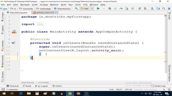Open the Structure tool window
This screenshot has width=172, height=96.
(2, 77)
